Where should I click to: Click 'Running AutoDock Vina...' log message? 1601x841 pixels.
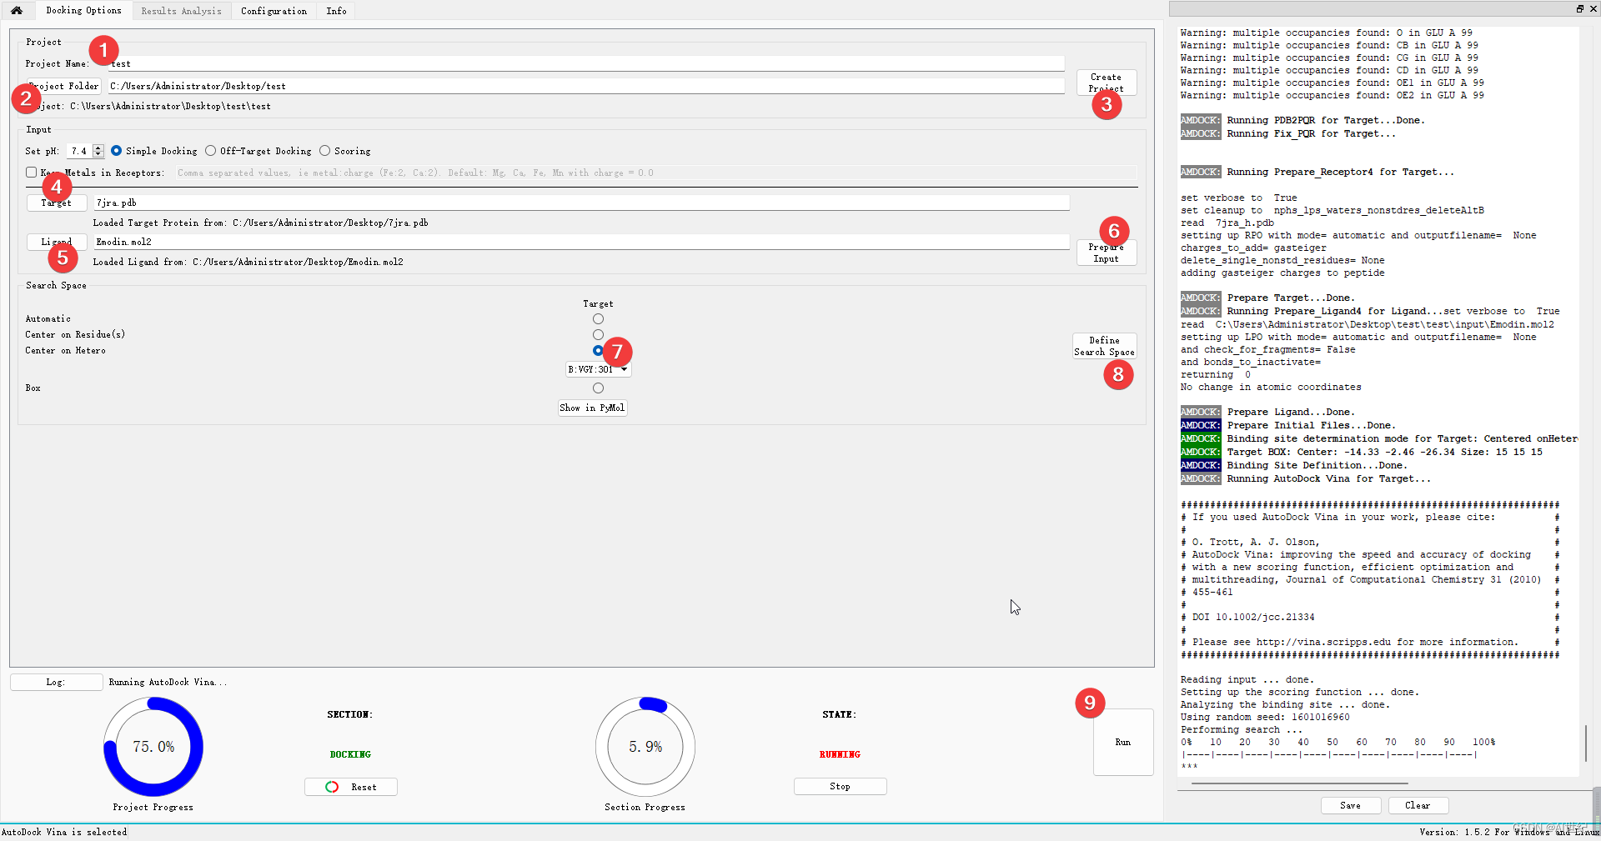(168, 682)
